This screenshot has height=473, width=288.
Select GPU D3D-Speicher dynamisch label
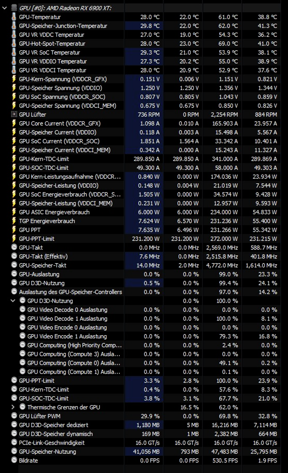click(x=56, y=434)
